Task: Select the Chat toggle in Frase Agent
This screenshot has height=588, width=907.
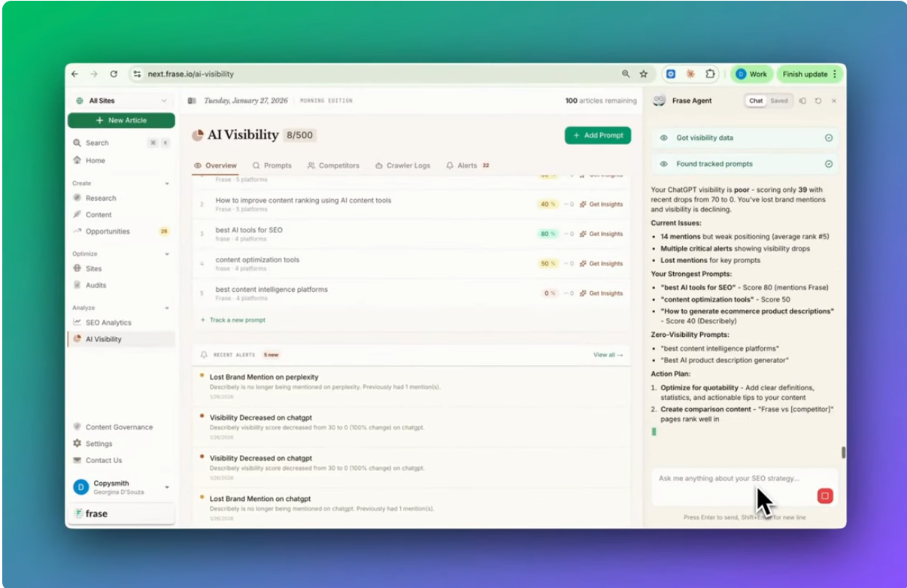Action: click(756, 101)
